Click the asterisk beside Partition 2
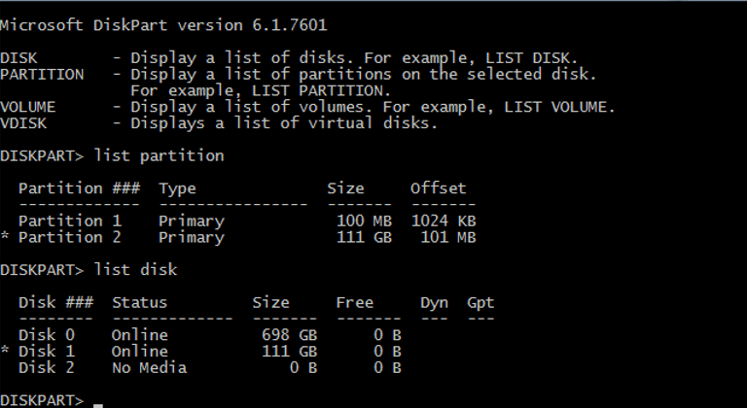This screenshot has height=408, width=747. coord(5,237)
